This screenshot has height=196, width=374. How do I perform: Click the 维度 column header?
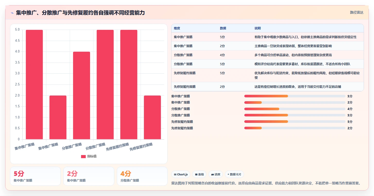coord(177,28)
